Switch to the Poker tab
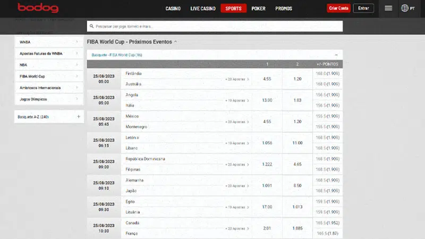The image size is (425, 239). (x=259, y=8)
